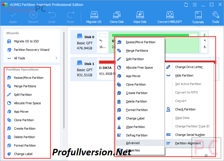Click the Defrag Partition icon in menu

(119, 135)
